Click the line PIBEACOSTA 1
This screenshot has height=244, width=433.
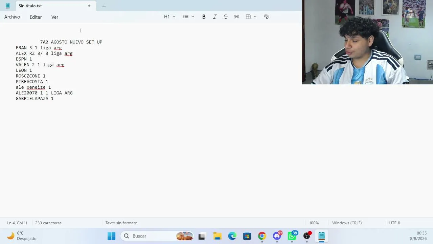click(x=32, y=82)
